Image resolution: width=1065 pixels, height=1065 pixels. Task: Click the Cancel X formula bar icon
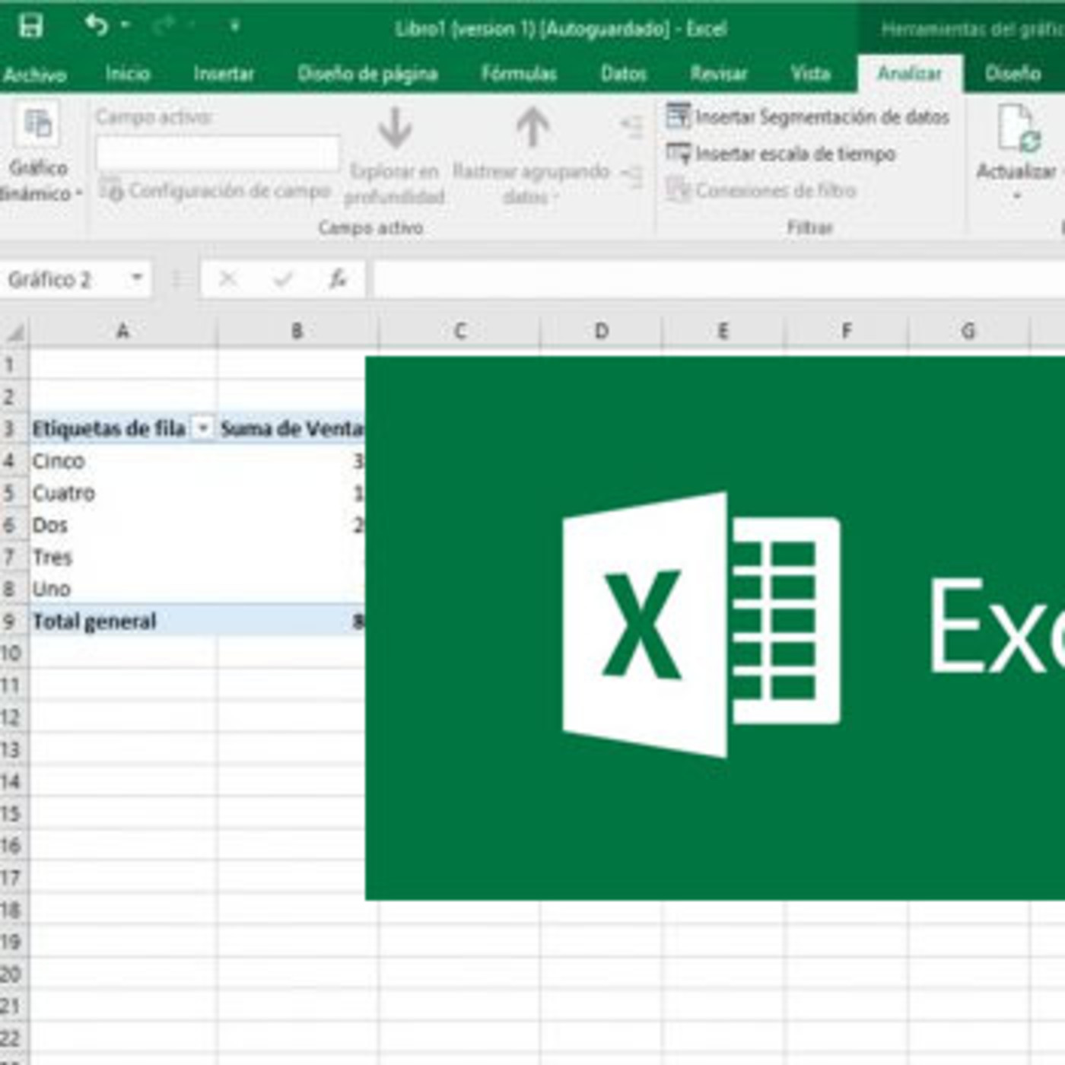tap(227, 279)
